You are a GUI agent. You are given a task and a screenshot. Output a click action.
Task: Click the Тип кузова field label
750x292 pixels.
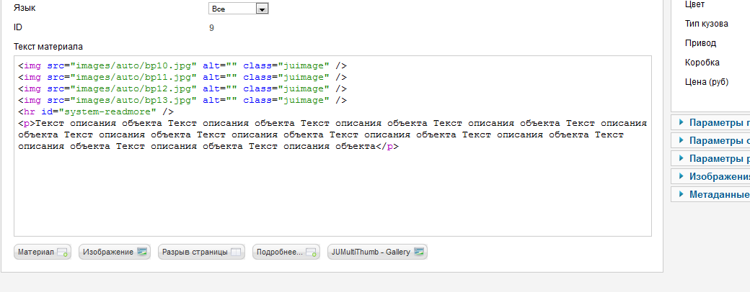pyautogui.click(x=707, y=24)
